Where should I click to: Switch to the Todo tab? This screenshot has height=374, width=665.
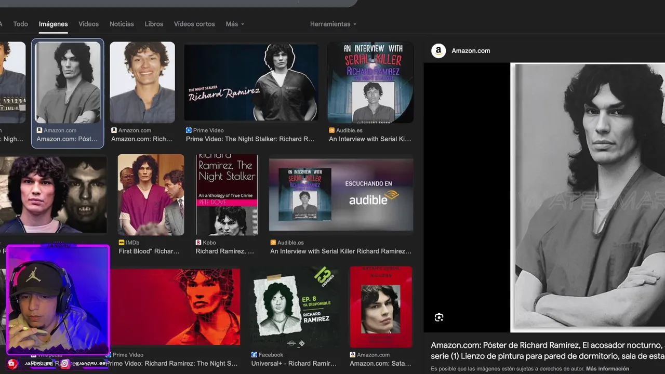click(x=21, y=24)
